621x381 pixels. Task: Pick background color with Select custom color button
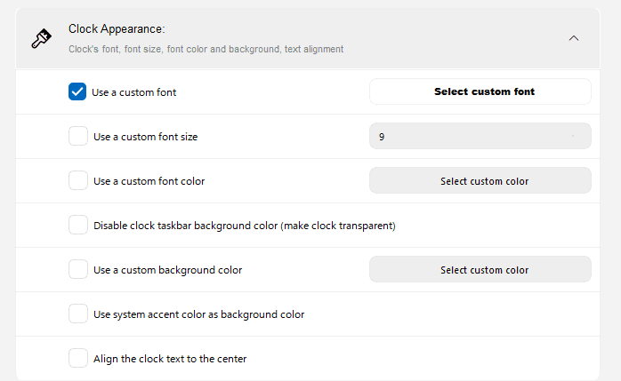480,269
